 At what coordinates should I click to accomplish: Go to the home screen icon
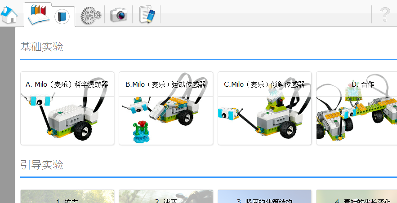[9, 15]
